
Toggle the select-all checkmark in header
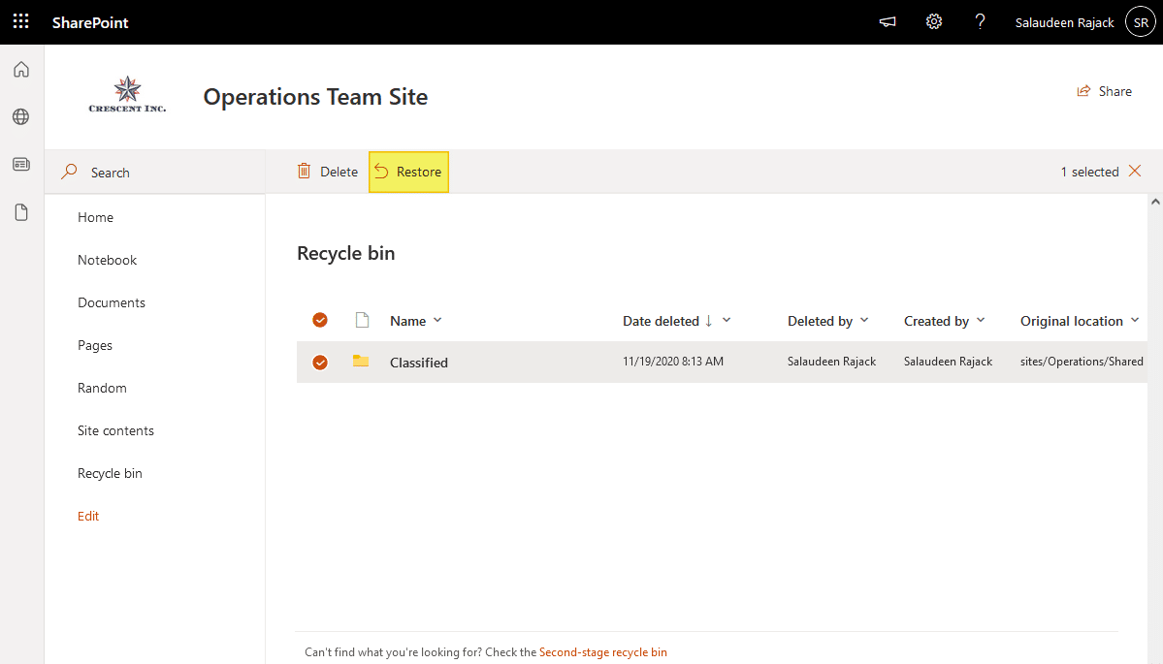[x=319, y=320]
